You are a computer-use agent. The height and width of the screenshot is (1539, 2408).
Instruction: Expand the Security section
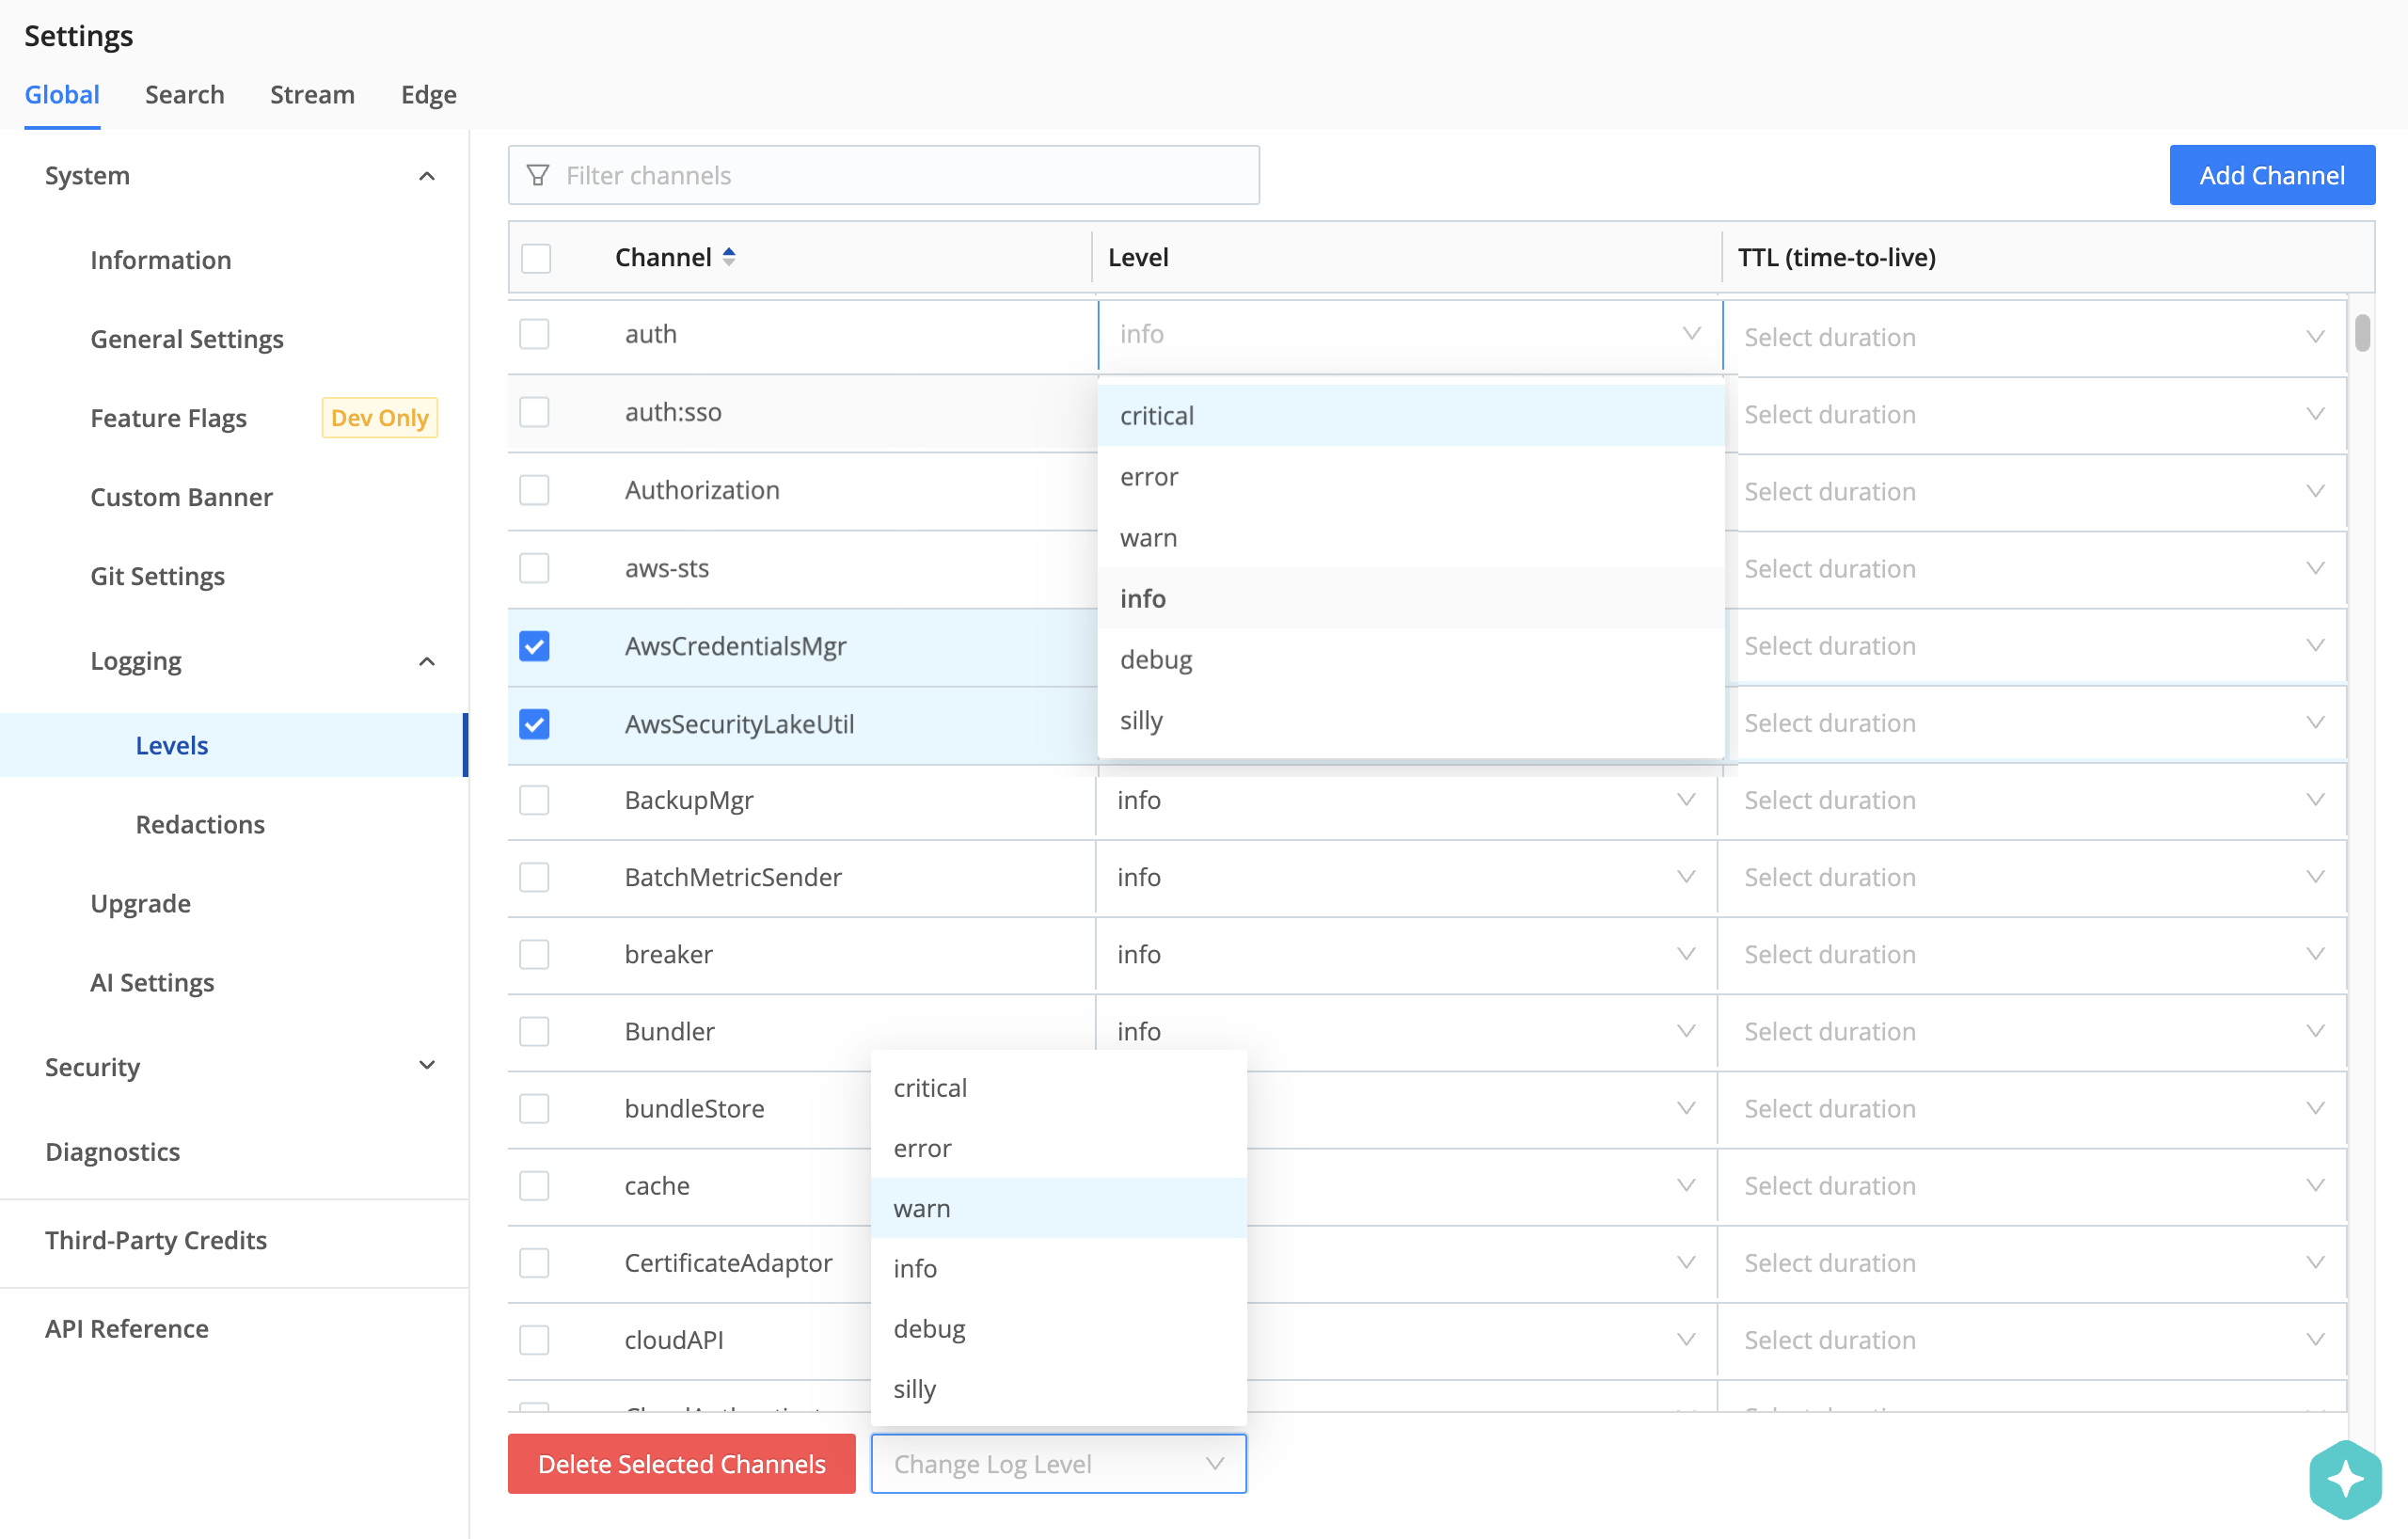[x=428, y=1066]
